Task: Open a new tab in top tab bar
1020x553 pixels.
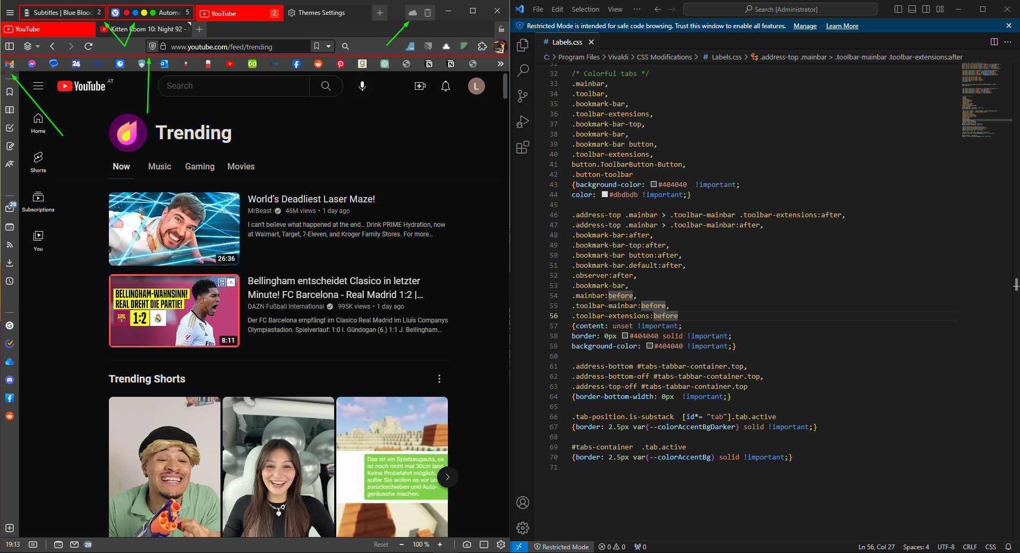Action: pyautogui.click(x=379, y=12)
